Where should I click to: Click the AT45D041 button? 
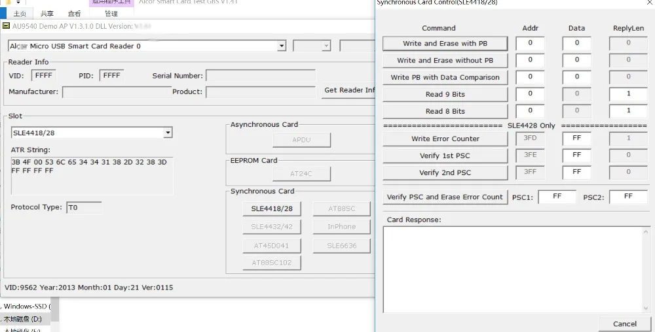tap(272, 246)
